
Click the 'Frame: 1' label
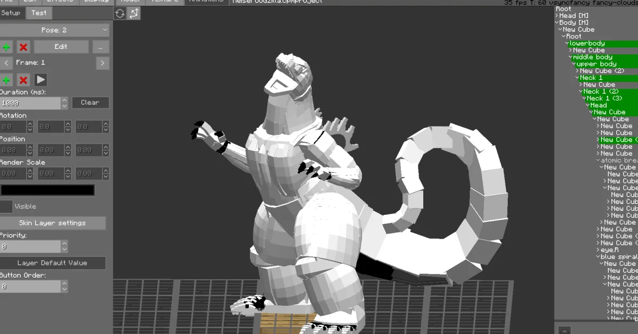click(30, 63)
